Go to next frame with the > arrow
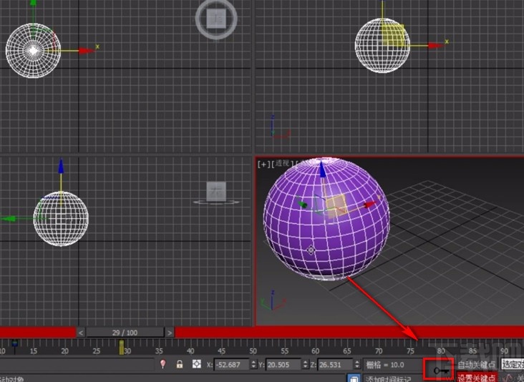This screenshot has width=524, height=382. (170, 333)
